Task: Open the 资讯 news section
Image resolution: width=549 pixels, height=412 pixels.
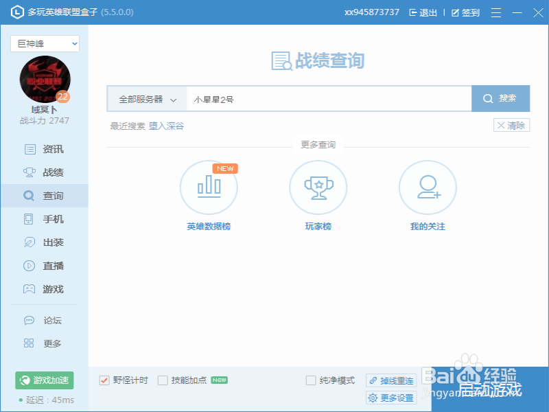Action: pos(44,149)
